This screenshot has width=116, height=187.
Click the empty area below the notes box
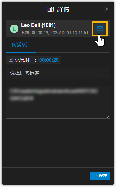click(58, 143)
